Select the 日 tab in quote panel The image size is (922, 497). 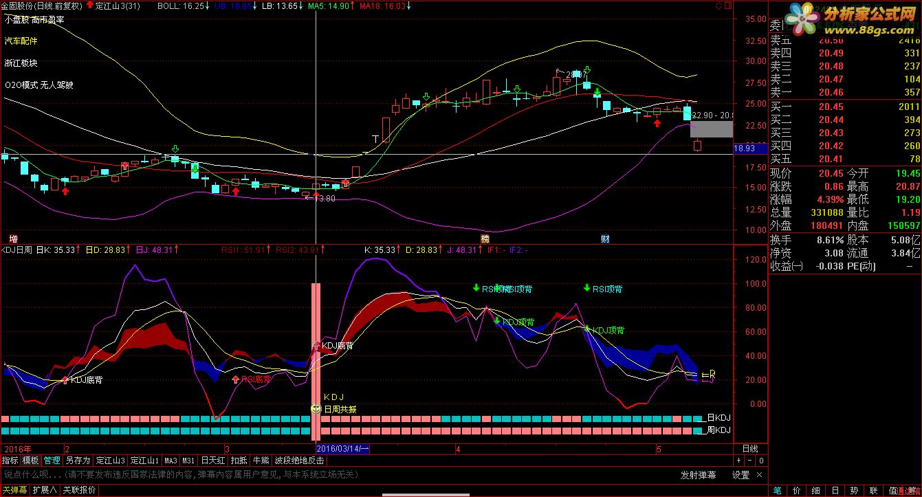point(835,490)
